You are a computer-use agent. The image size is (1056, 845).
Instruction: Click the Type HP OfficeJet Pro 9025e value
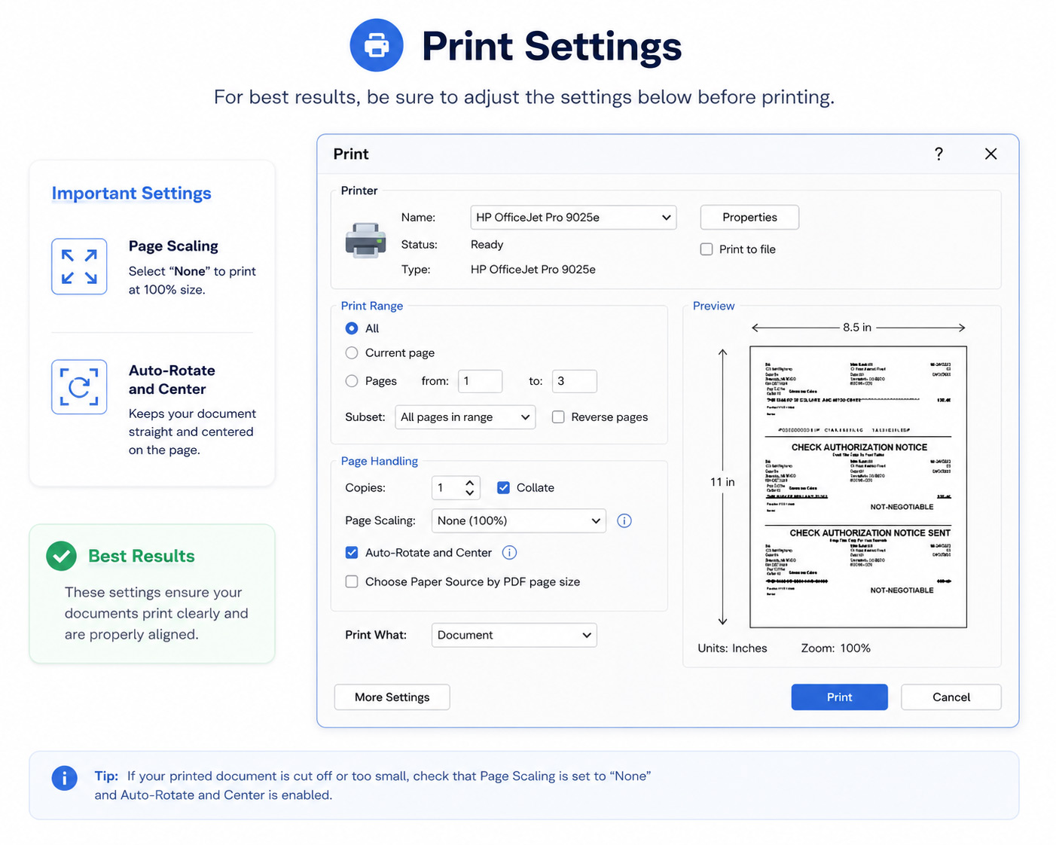[x=533, y=270]
